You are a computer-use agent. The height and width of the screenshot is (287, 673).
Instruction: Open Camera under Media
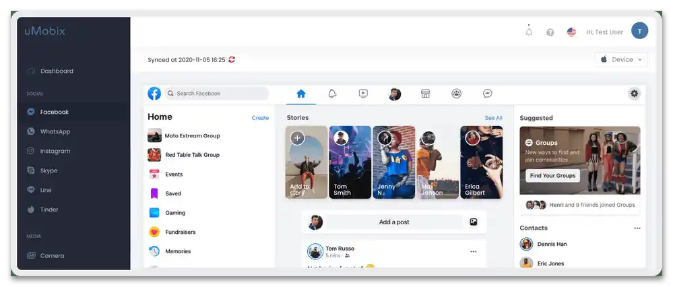(52, 256)
